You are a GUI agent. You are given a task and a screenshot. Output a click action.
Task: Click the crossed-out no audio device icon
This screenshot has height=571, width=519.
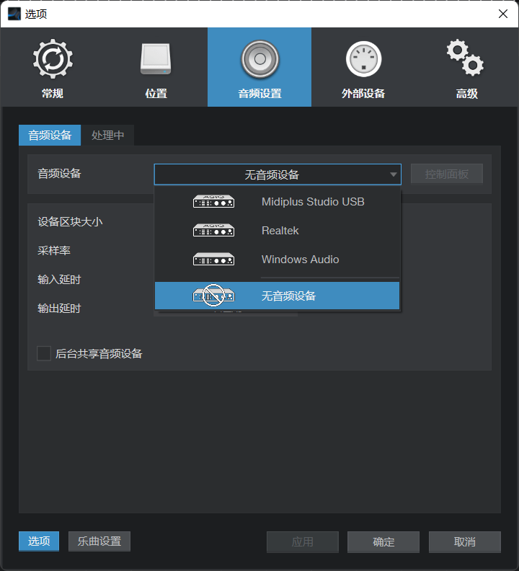coord(214,296)
